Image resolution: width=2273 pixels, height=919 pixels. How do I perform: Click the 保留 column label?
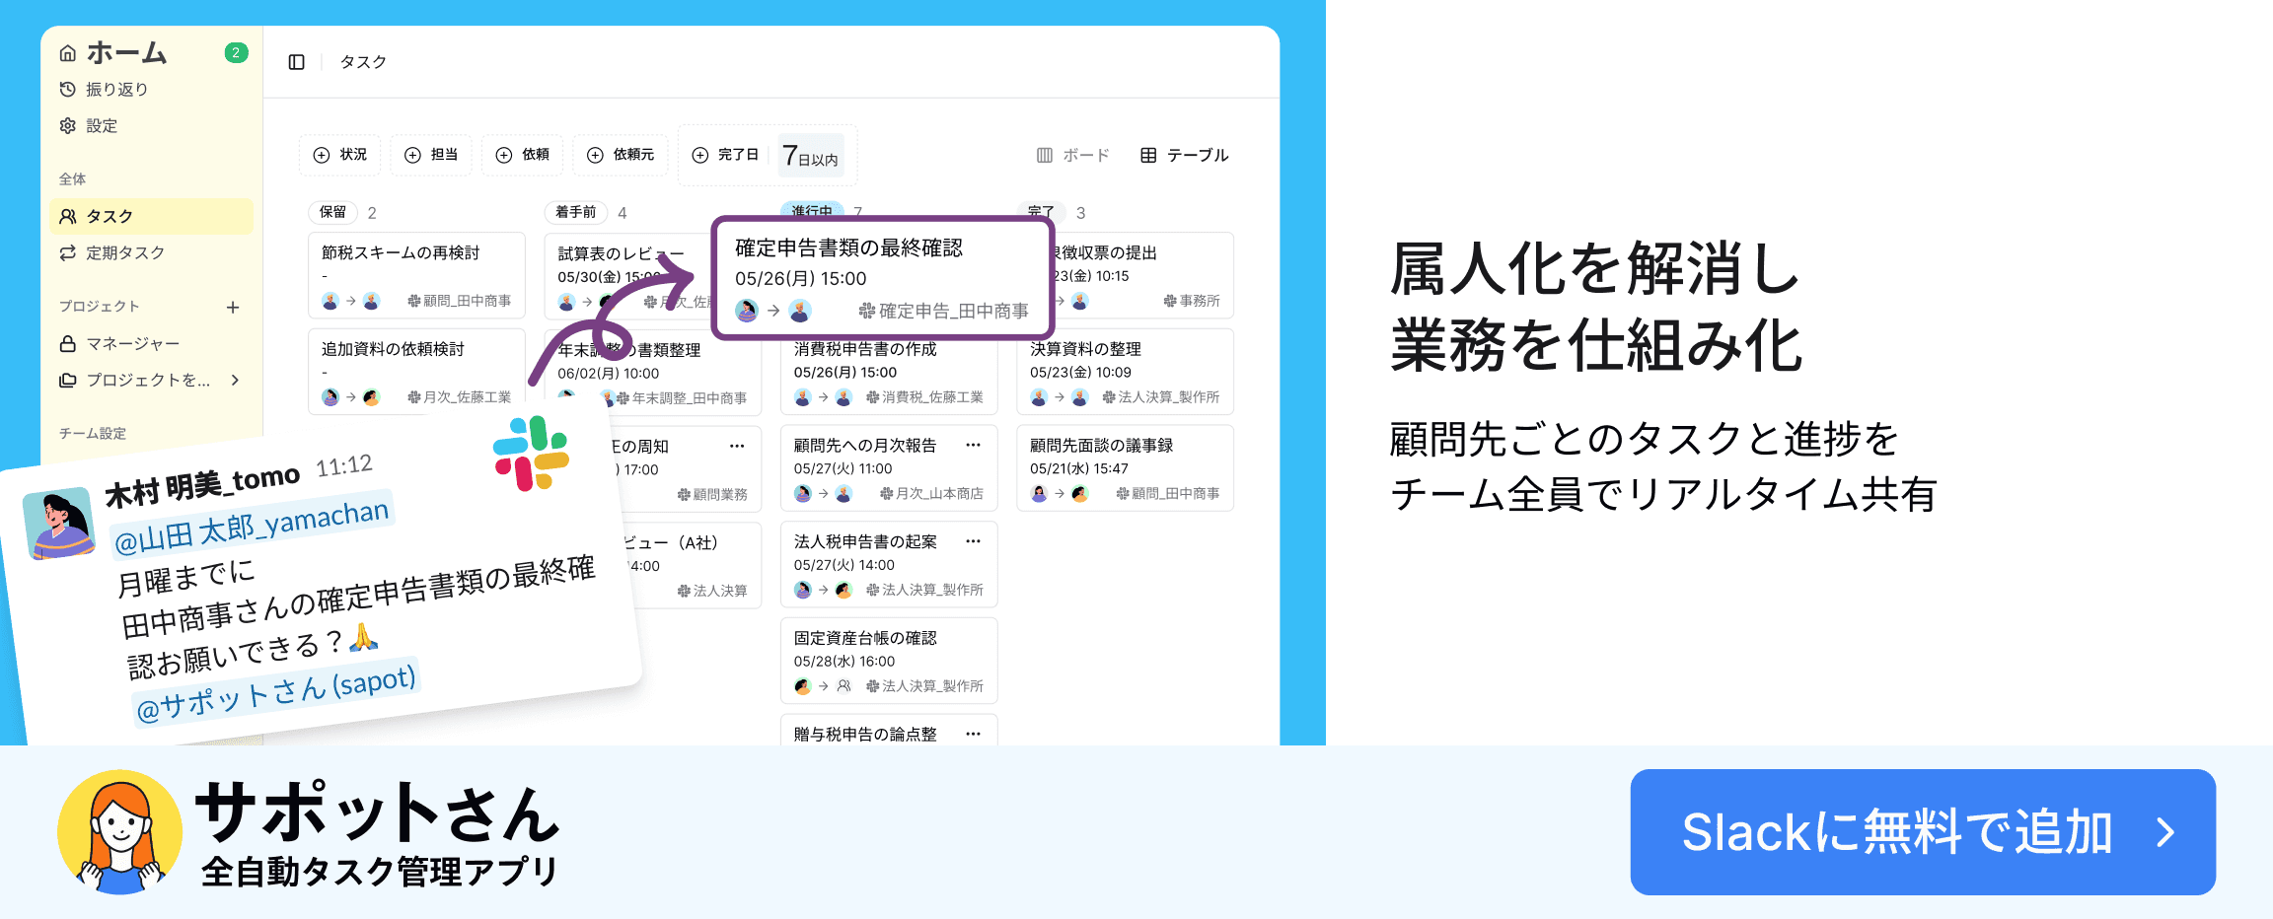[x=333, y=212]
